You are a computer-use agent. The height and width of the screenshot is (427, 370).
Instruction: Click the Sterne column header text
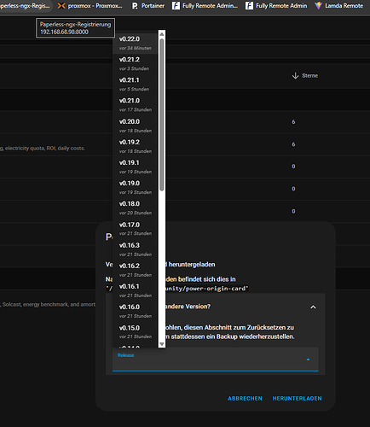click(x=309, y=75)
